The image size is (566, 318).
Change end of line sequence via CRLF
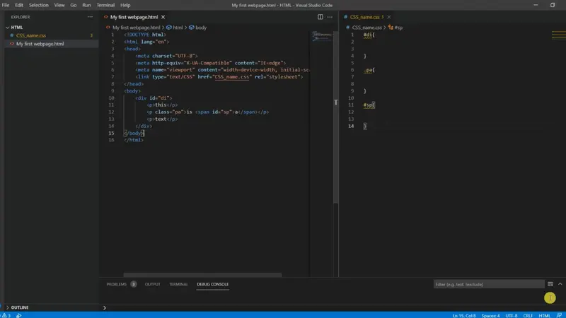click(x=528, y=315)
